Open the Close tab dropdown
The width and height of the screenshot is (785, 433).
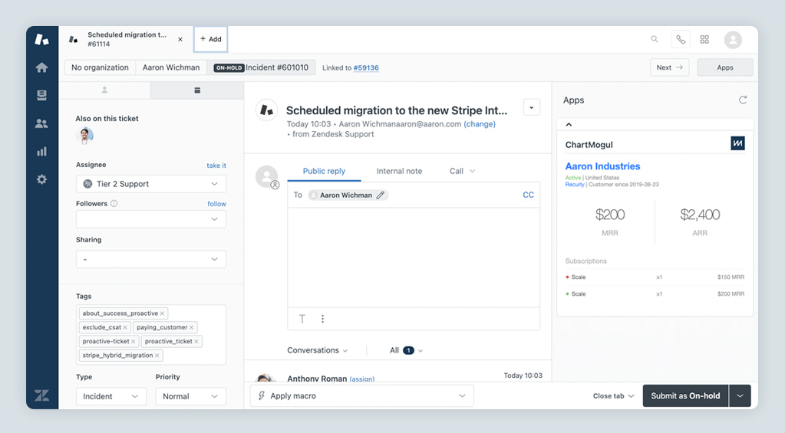click(x=613, y=396)
